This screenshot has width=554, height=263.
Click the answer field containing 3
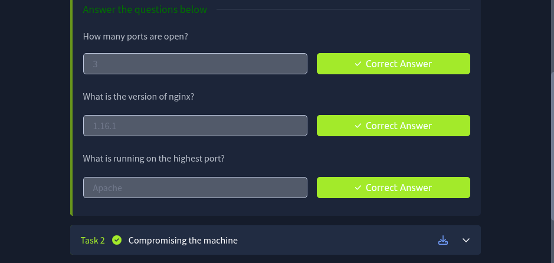point(195,64)
